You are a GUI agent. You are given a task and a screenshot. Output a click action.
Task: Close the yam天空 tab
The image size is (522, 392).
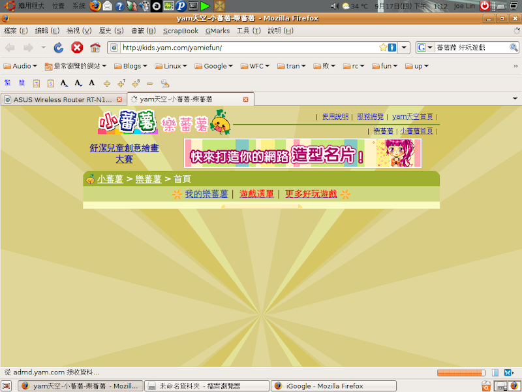[x=246, y=99]
